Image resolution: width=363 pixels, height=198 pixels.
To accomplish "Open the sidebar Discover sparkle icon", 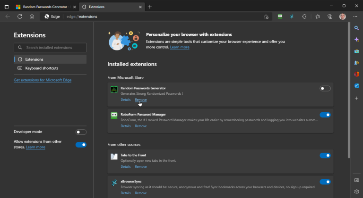I will click(x=356, y=40).
